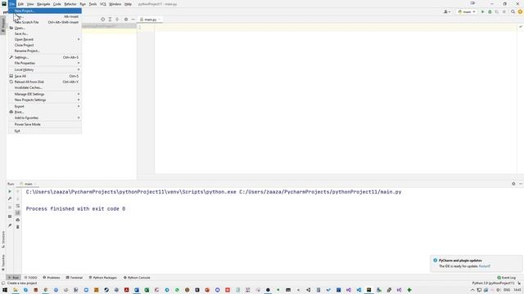Image resolution: width=524 pixels, height=294 pixels.
Task: Click the print icon in Run panel
Action: click(x=18, y=220)
